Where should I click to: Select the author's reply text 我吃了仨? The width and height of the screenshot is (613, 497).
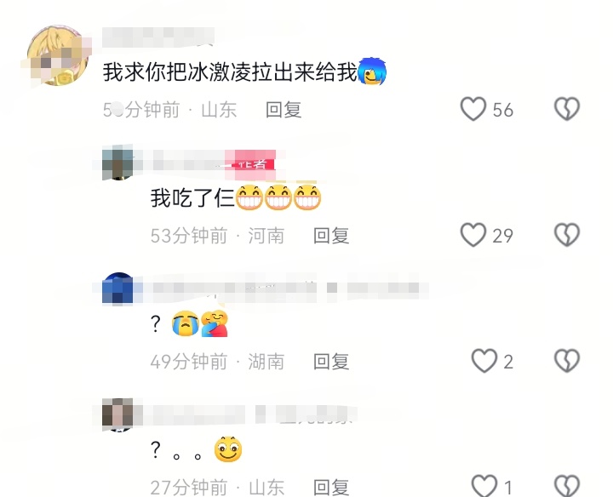point(192,198)
